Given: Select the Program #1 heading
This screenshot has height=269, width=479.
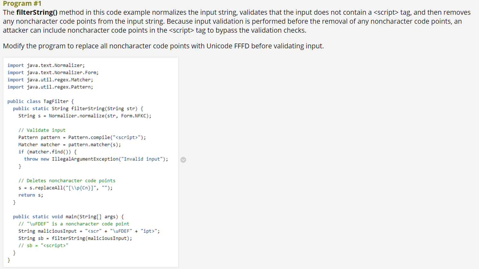Looking at the screenshot, I should tap(21, 4).
